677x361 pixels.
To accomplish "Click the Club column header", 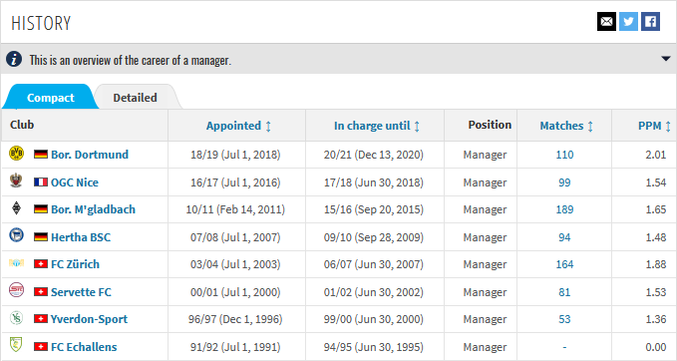I will pyautogui.click(x=22, y=125).
